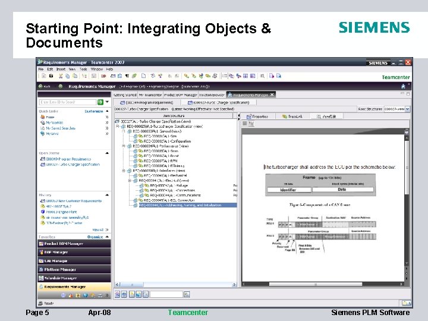Open the Tools menu
The width and height of the screenshot is (428, 321).
[x=83, y=69]
